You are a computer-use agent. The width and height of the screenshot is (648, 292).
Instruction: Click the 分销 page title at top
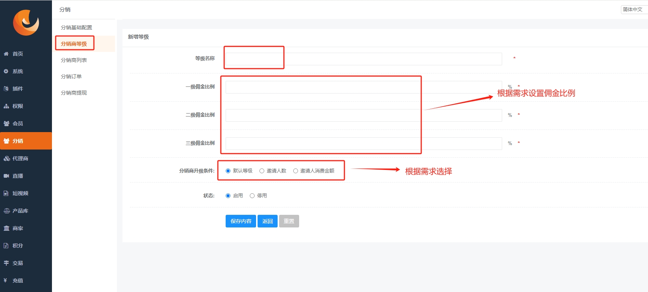[65, 9]
